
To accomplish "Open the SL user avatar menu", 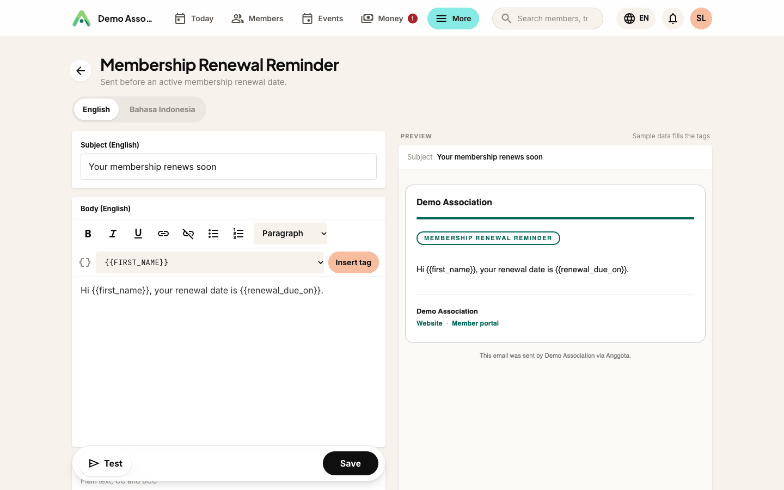I will 701,19.
